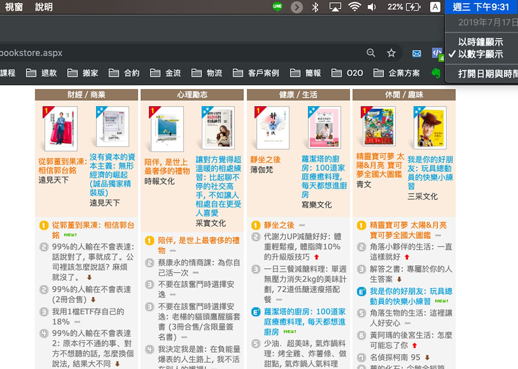The image size is (518, 369).
Task: Open ranked item 99%的人輸在不會表達 (2冊合售)
Action: (91, 294)
